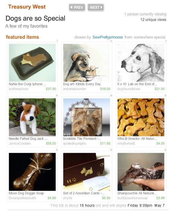The image size is (172, 214).
Task: Open doghoundblues shop link
Action: [x=129, y=89]
